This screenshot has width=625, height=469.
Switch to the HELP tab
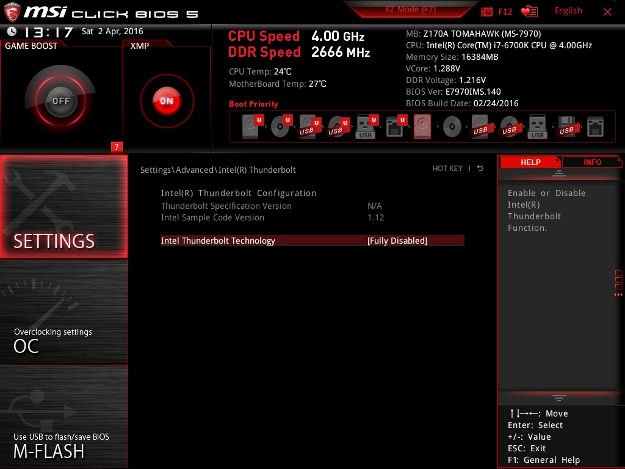(x=530, y=162)
